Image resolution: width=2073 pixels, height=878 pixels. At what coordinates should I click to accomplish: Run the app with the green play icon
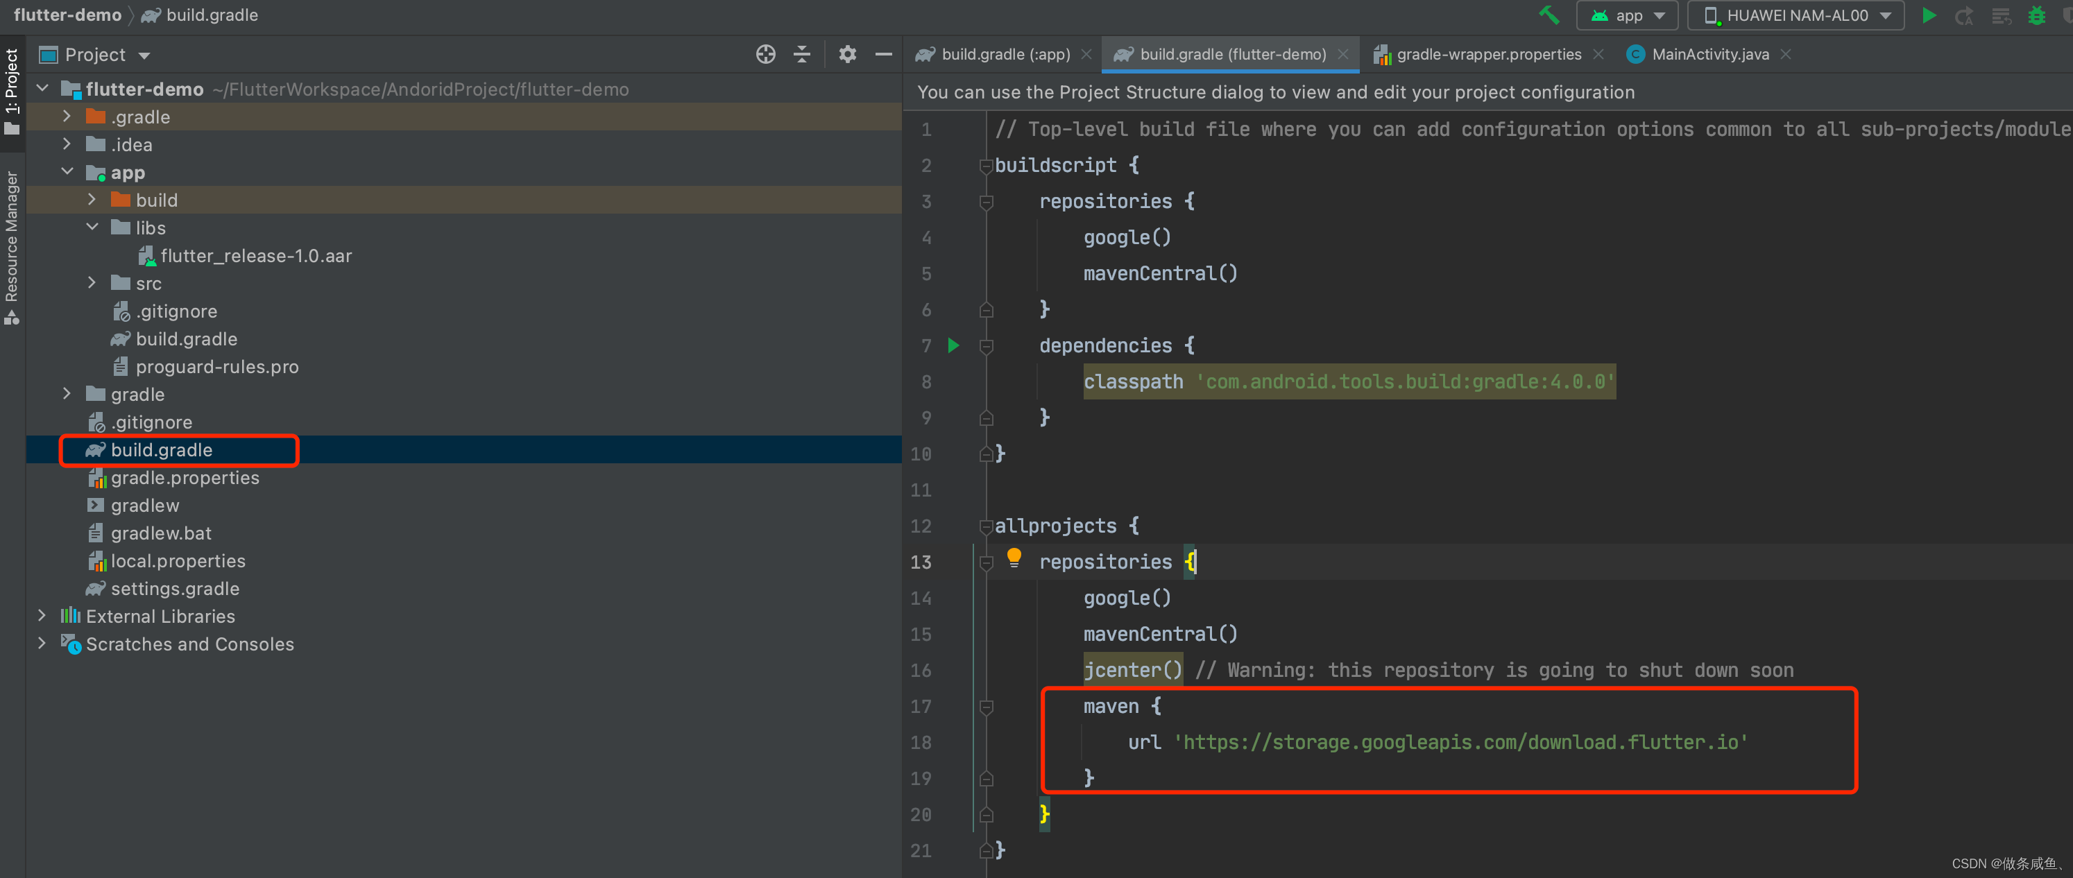[1929, 15]
